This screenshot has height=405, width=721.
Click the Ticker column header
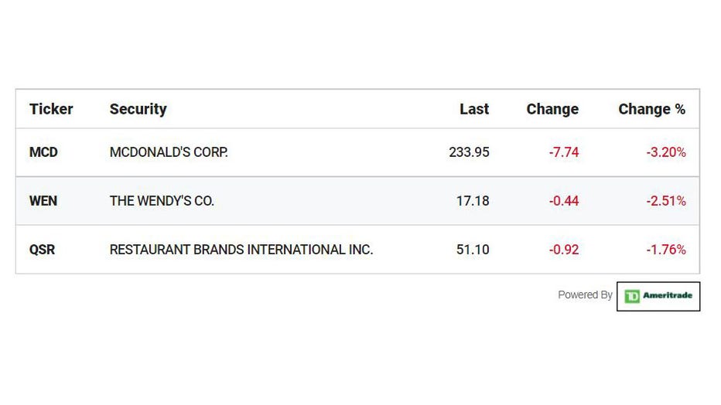(51, 109)
